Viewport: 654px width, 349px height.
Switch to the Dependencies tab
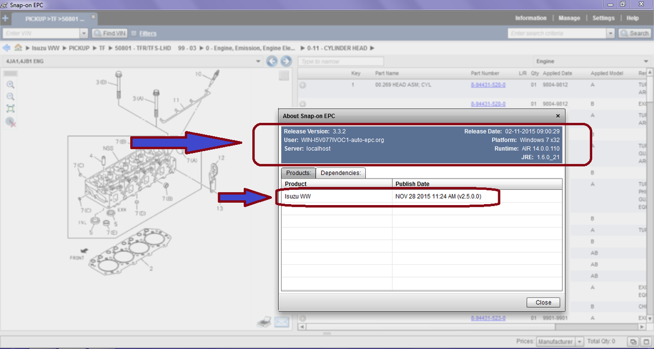click(x=341, y=173)
